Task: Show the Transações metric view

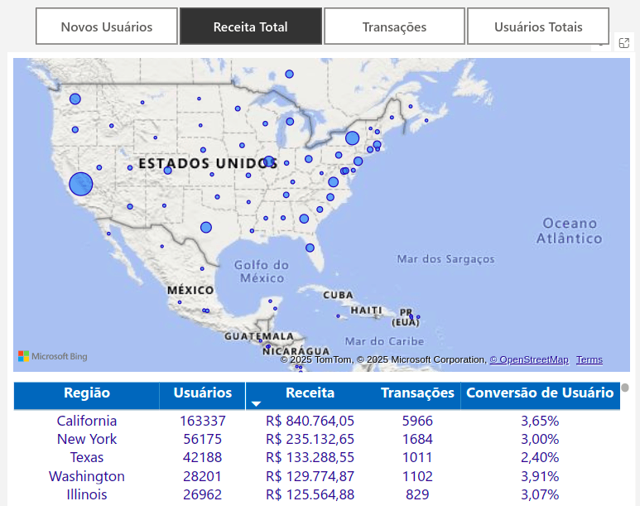Action: [x=394, y=27]
